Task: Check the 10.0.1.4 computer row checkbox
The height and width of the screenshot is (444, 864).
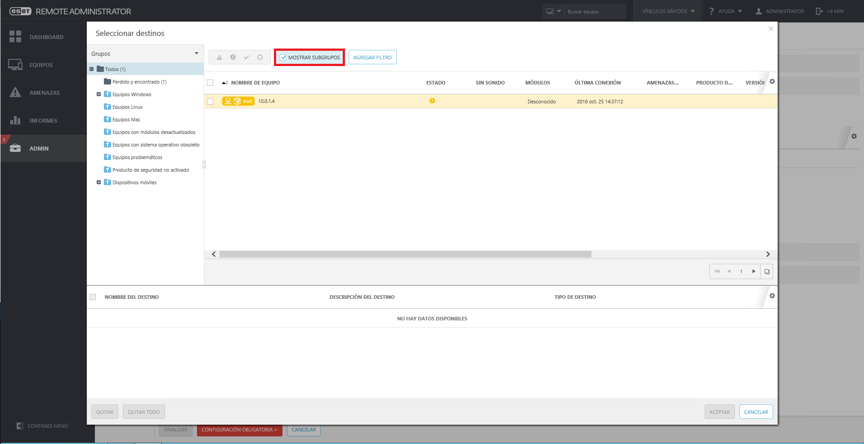Action: point(210,102)
